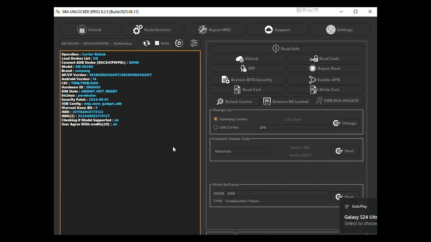431x242 pixels.
Task: Click Start in Write EmToken section
Action: 345,197
